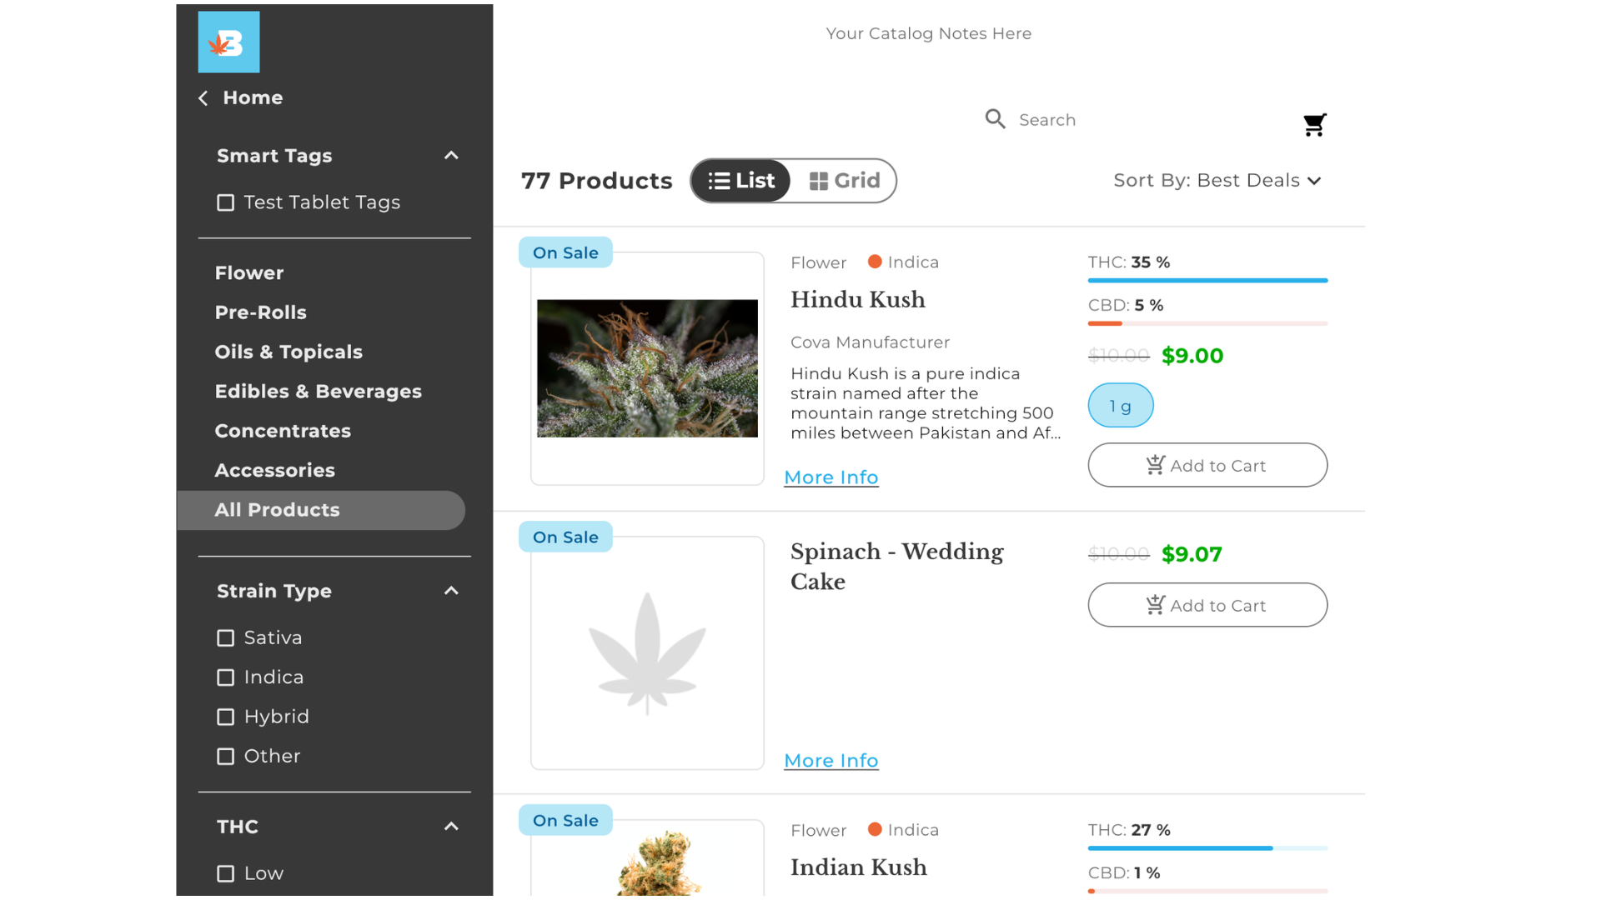Click the Hindu Kush THC percentage bar
Image resolution: width=1601 pixels, height=900 pixels.
[1207, 281]
